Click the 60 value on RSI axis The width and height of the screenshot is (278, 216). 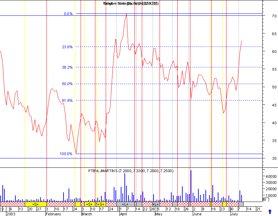pos(274,52)
